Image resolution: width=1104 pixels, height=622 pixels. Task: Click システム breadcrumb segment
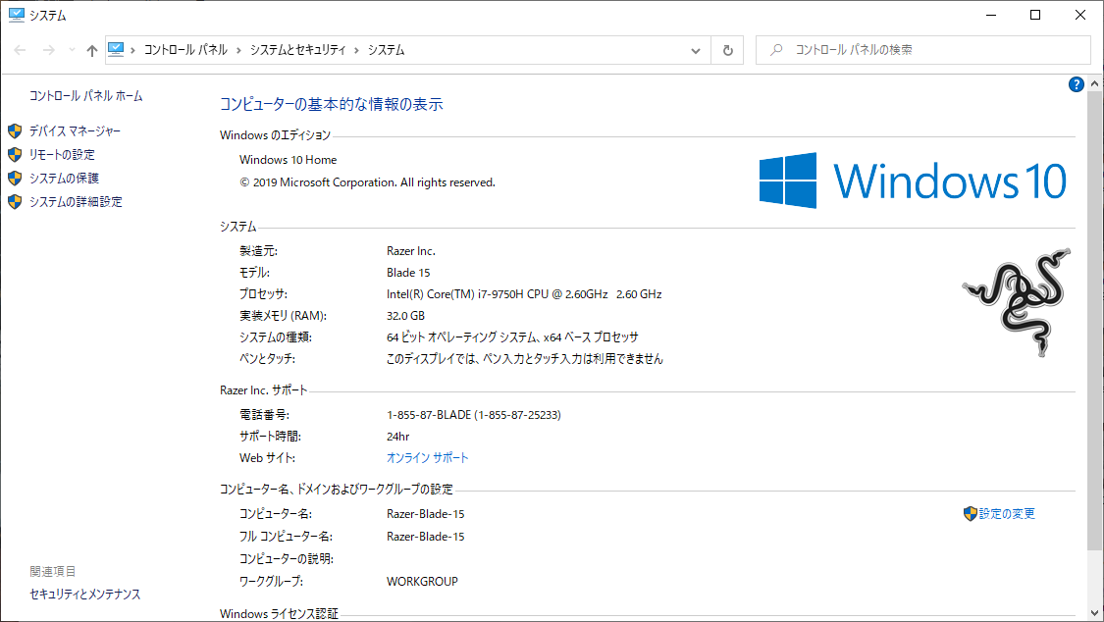point(387,50)
